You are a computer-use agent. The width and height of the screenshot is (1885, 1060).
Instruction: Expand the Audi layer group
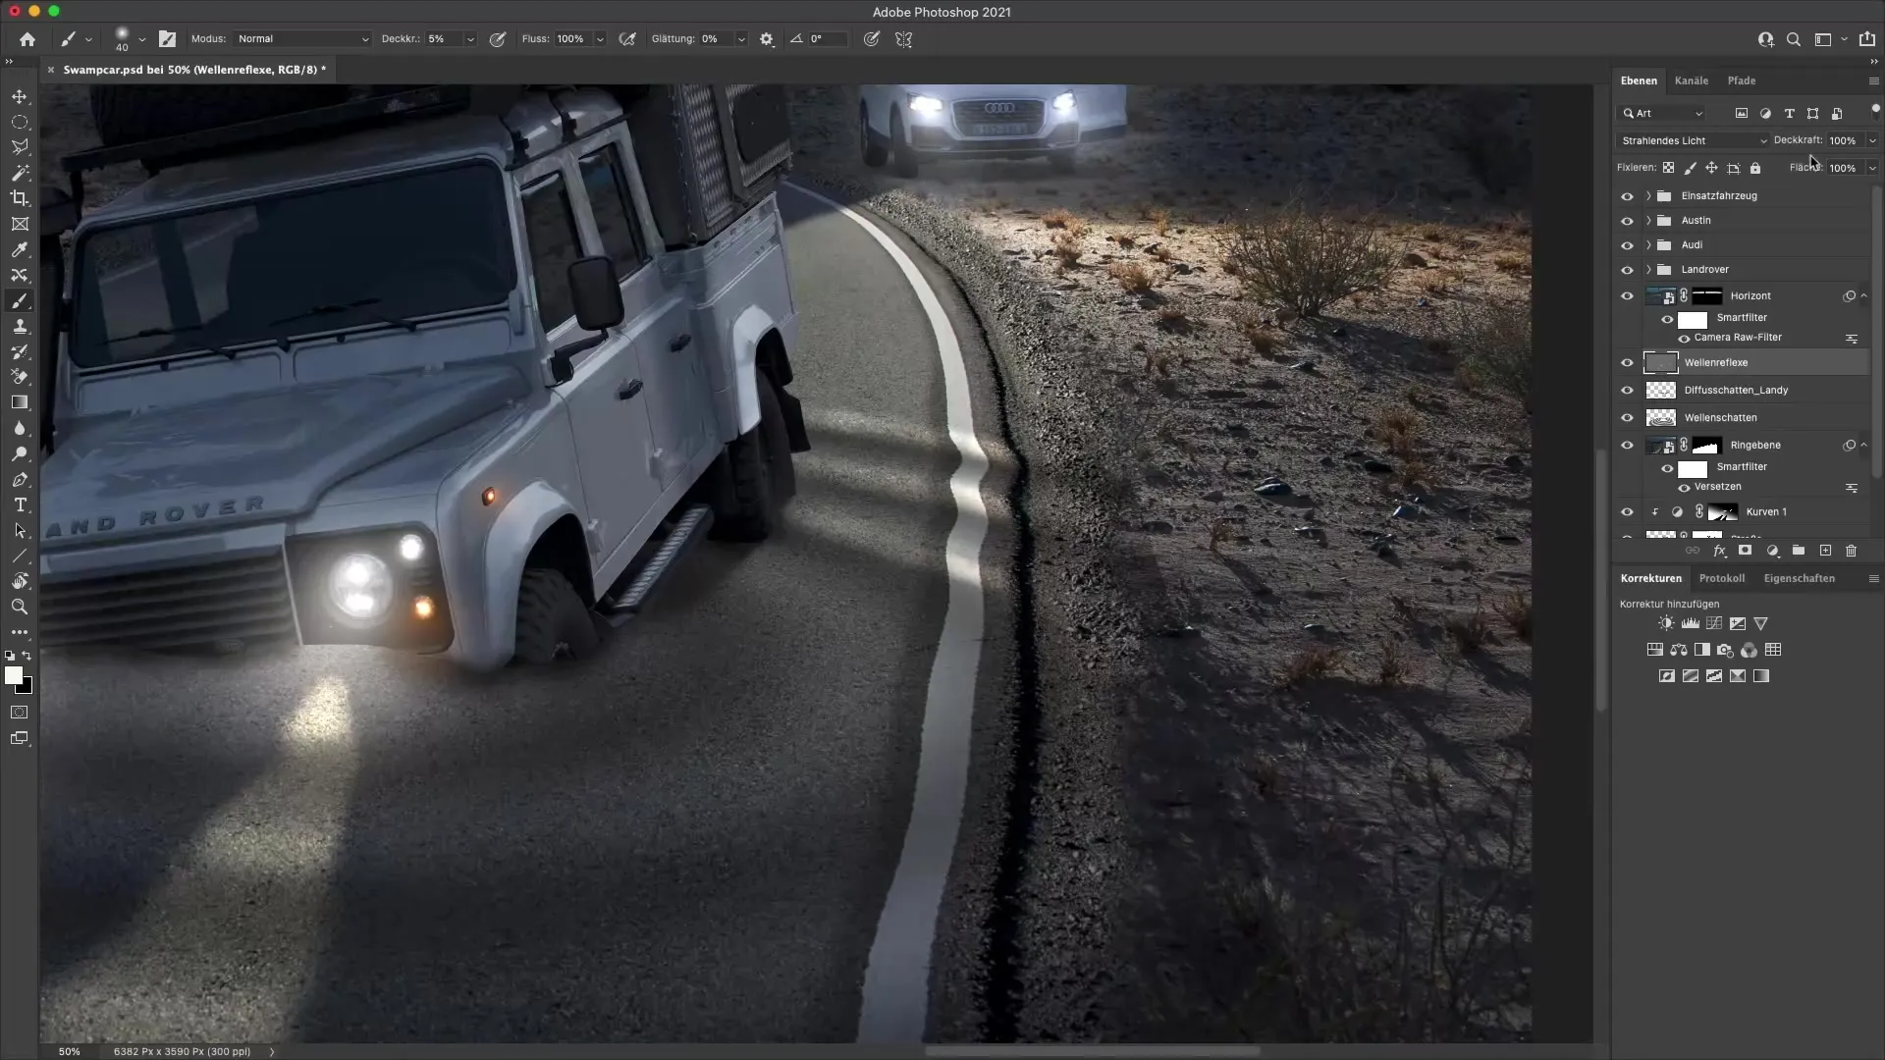click(1649, 244)
